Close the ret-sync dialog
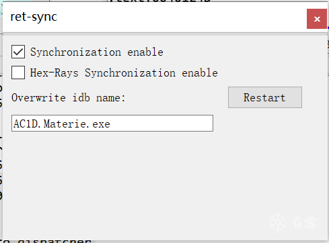Screen dimensions: 329x243 [317, 19]
